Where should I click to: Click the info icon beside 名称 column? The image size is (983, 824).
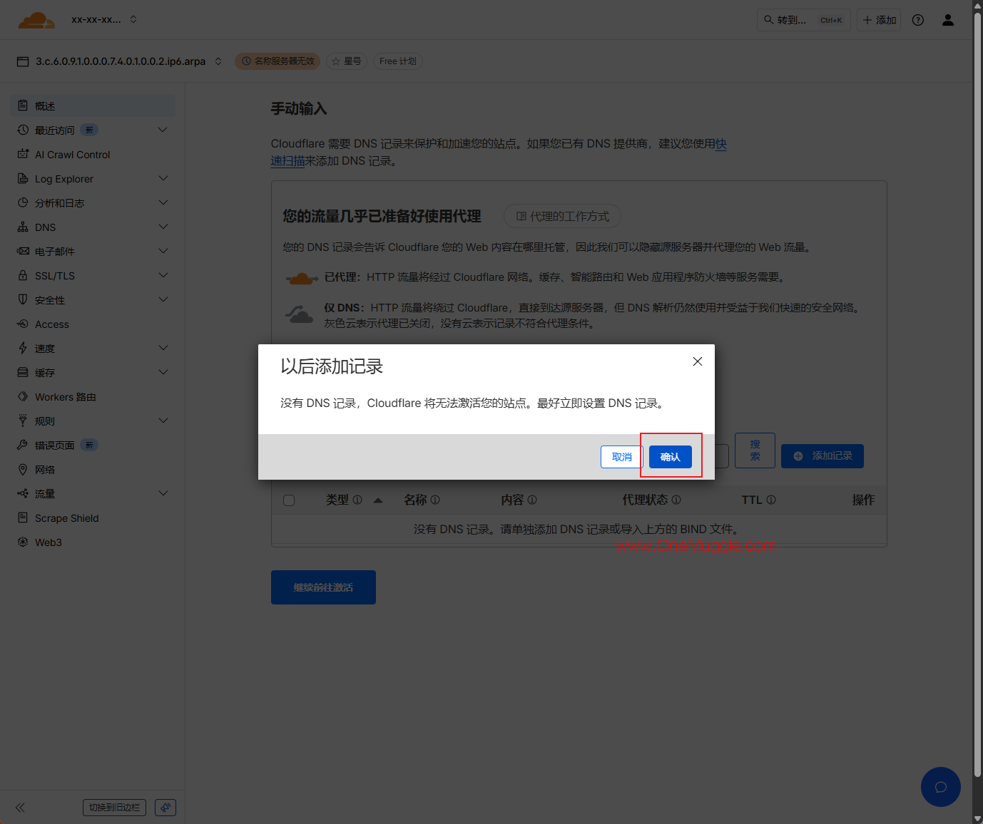click(435, 500)
